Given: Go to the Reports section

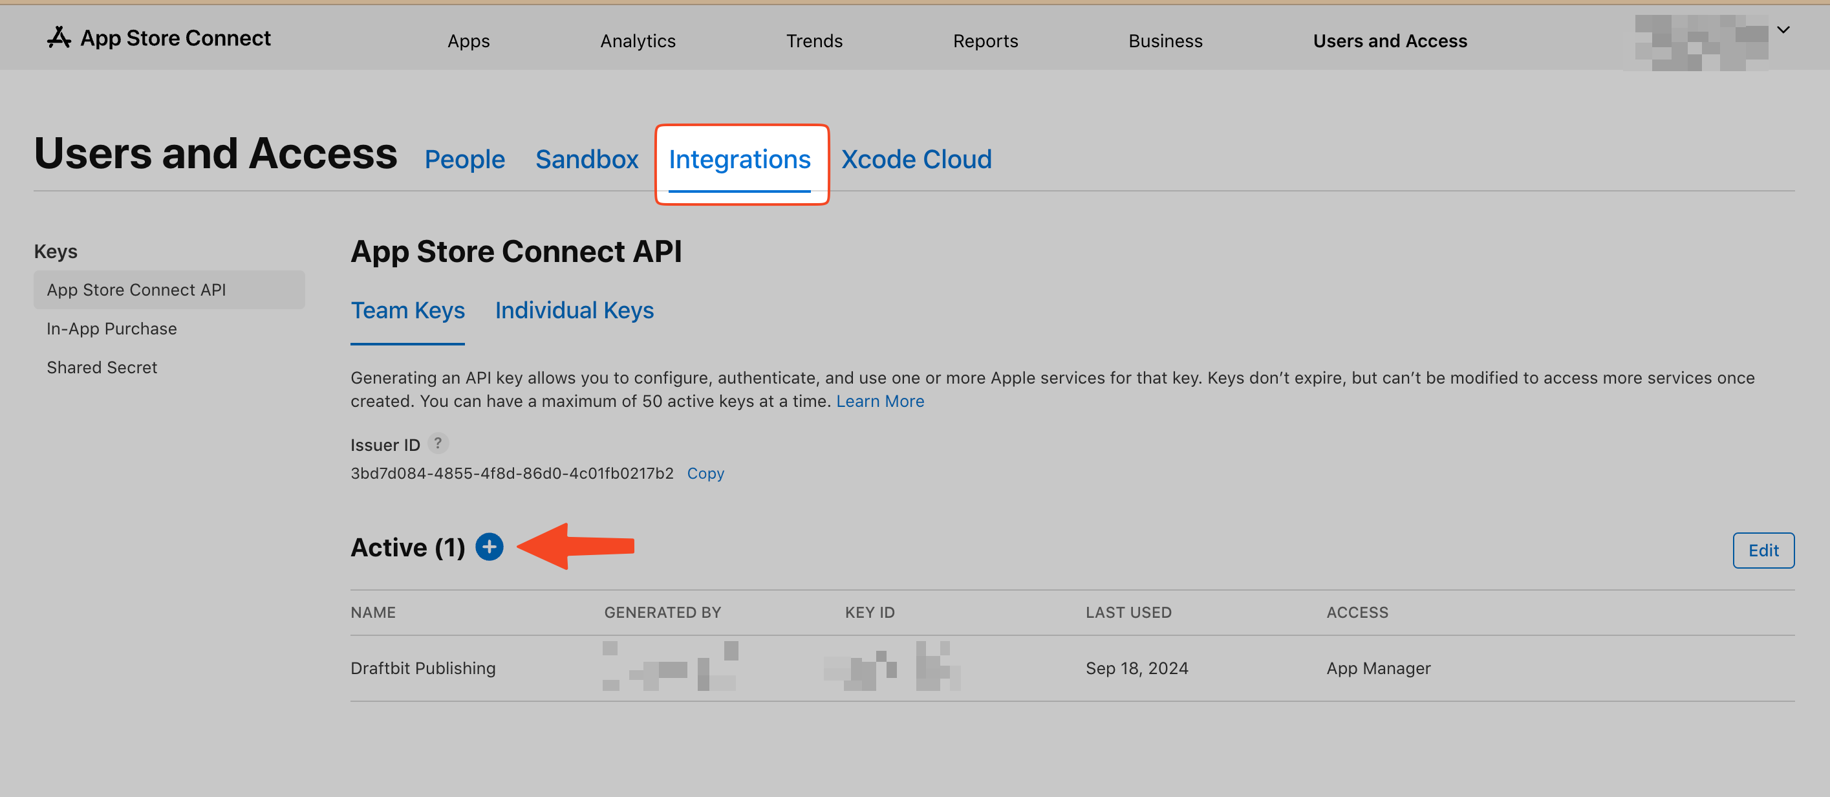Looking at the screenshot, I should coord(985,41).
